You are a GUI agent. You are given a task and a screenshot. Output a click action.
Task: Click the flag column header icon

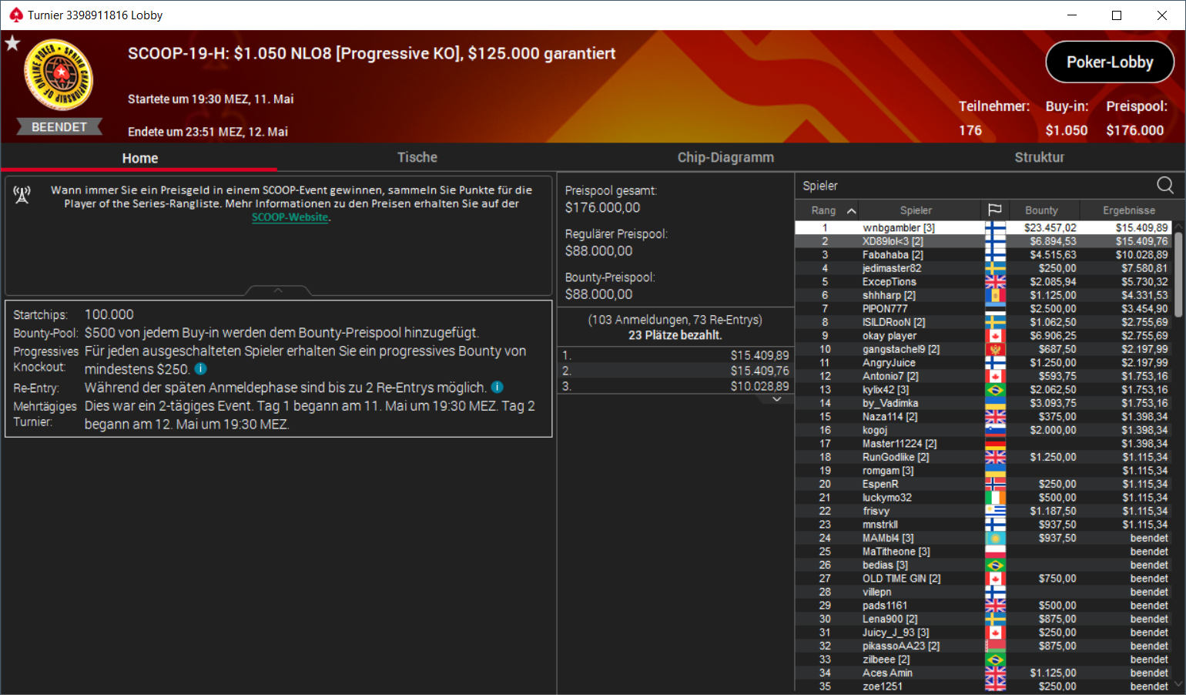[x=995, y=210]
